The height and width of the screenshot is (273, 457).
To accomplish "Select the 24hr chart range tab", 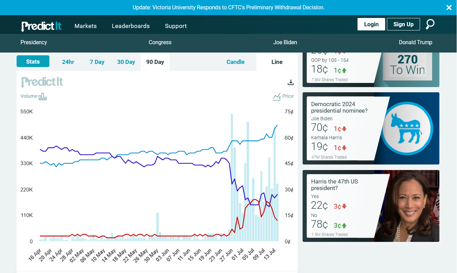I will pos(68,62).
